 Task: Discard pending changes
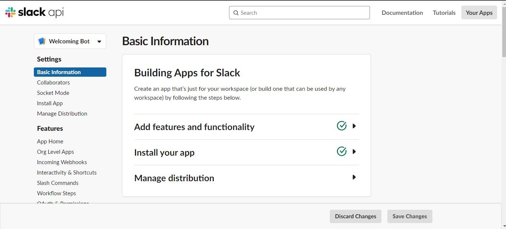pos(355,216)
